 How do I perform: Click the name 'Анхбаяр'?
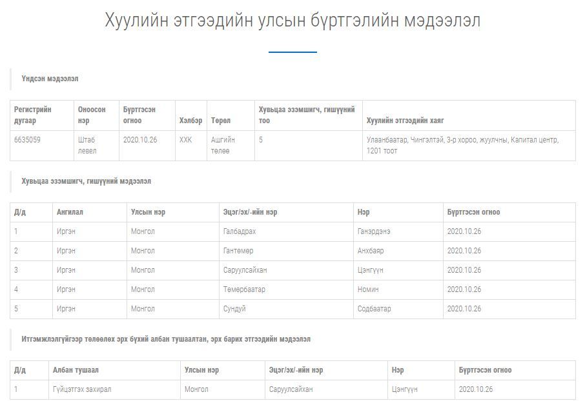click(x=371, y=251)
